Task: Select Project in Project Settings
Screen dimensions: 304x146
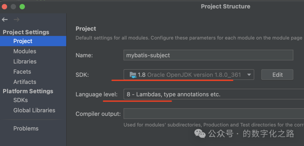Action: [x=23, y=41]
